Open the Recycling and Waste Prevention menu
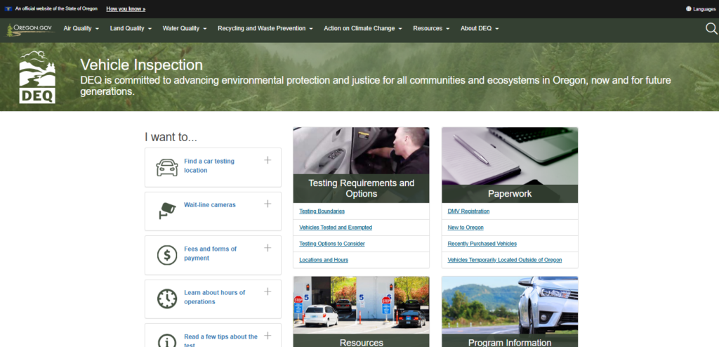The width and height of the screenshot is (719, 347). point(265,29)
